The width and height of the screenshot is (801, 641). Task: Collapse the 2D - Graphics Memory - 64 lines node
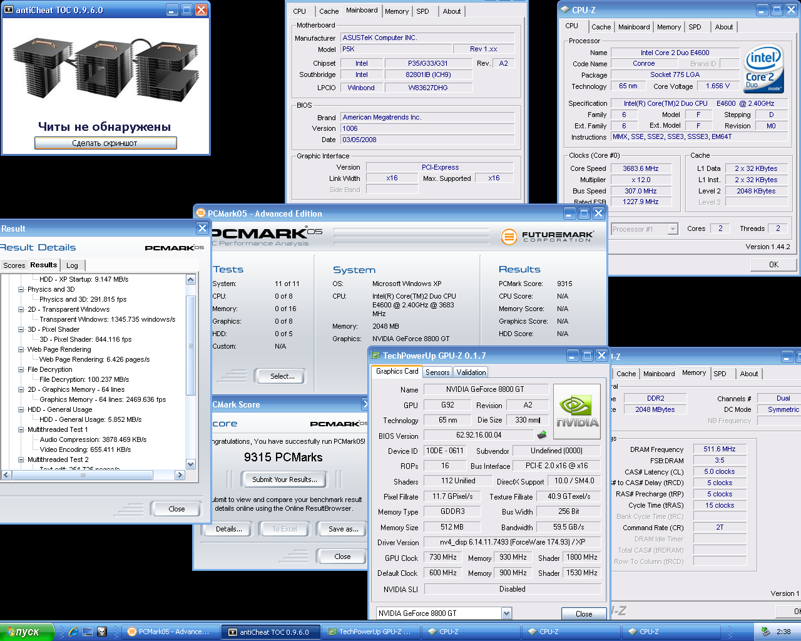21,389
